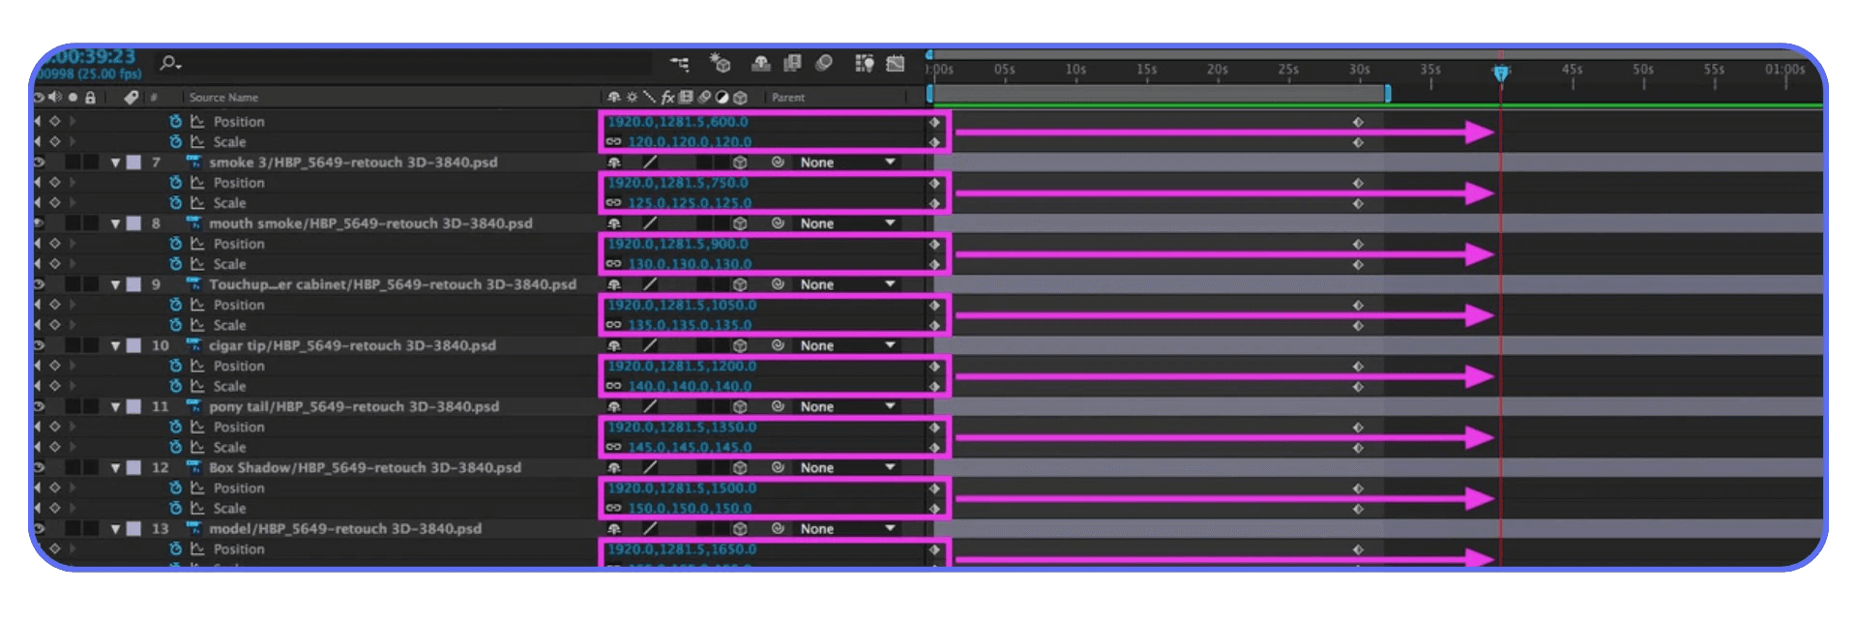Click the Position graph icon under smoke 3
This screenshot has height=621, width=1857.
(197, 183)
